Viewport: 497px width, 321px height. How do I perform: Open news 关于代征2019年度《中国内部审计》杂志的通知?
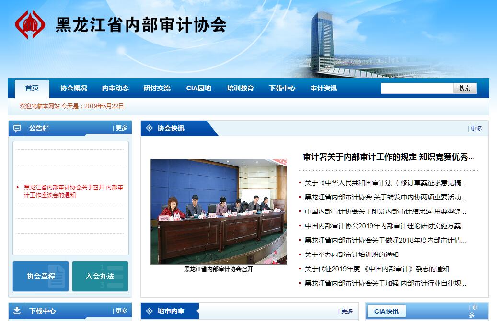377,269
